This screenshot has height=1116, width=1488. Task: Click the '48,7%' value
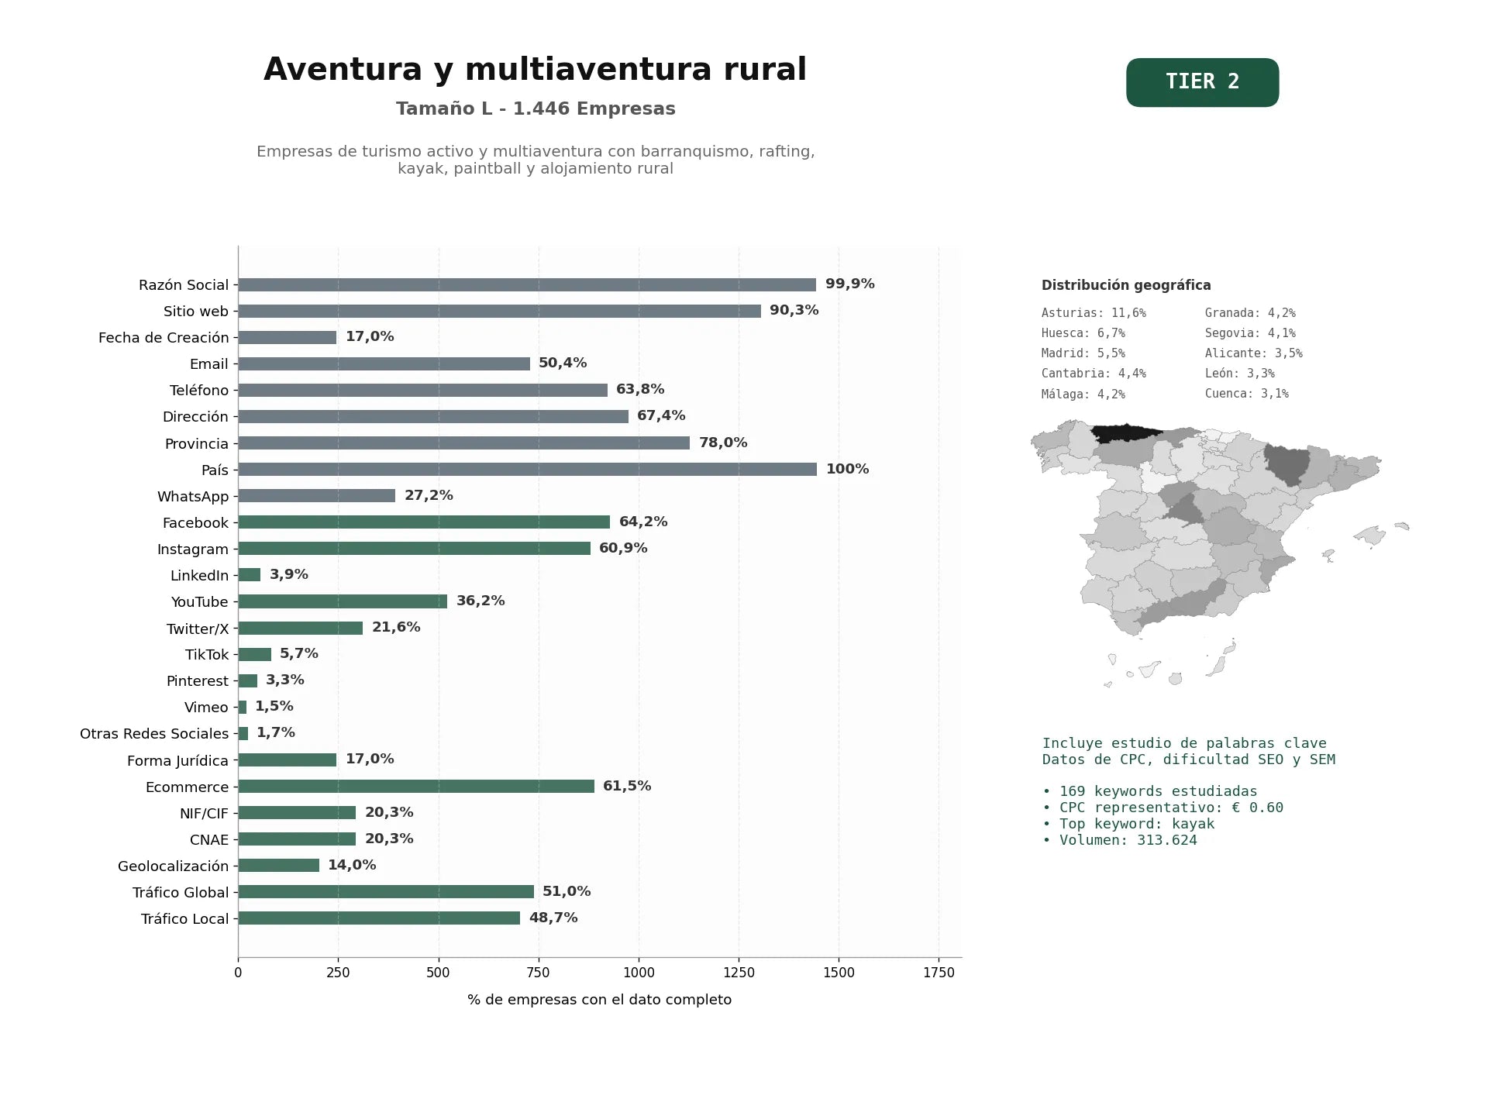tap(553, 918)
